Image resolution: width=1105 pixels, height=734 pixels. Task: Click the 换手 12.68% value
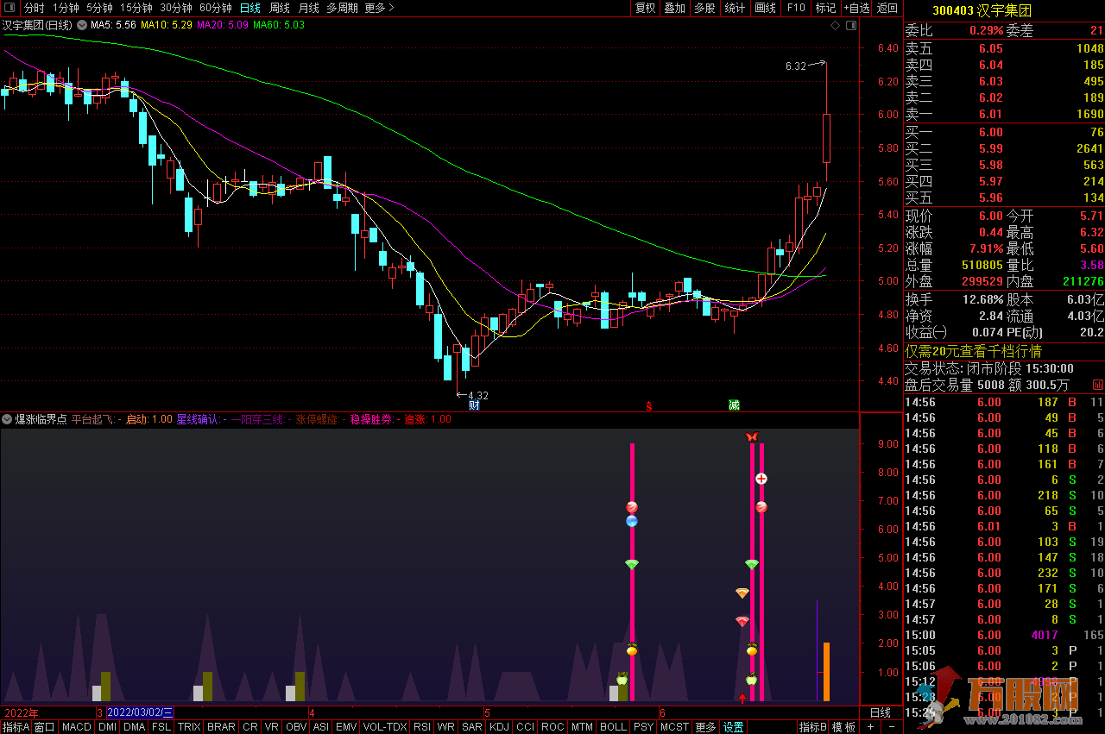[x=984, y=299]
